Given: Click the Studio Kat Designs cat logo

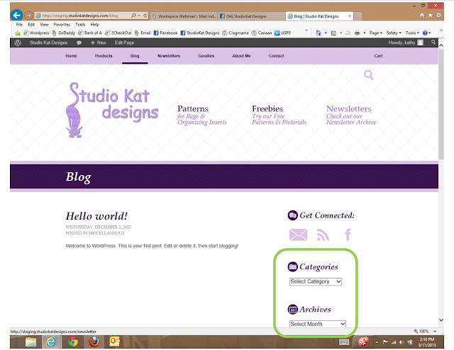Looking at the screenshot, I should coord(112,110).
